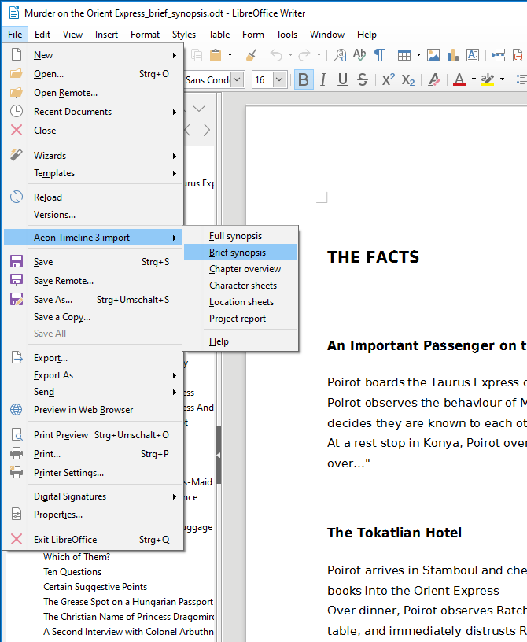Screen dimensions: 527x642
Task: Select 'Which of Them?' heading in Navigator
Action: click(x=76, y=557)
